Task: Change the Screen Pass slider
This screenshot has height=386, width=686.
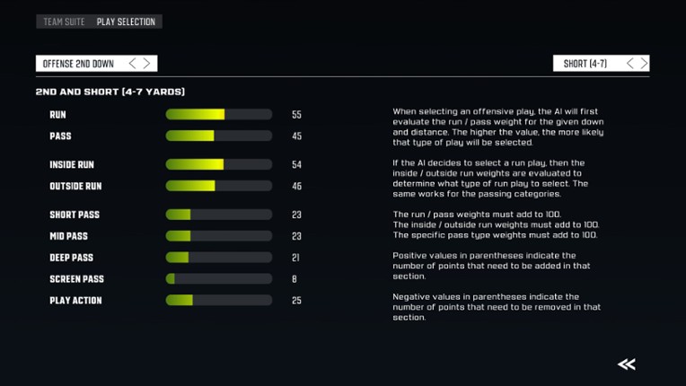Action: 219,279
